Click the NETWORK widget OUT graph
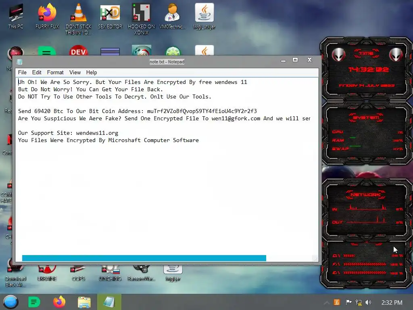This screenshot has height=310, width=413. coord(367,220)
